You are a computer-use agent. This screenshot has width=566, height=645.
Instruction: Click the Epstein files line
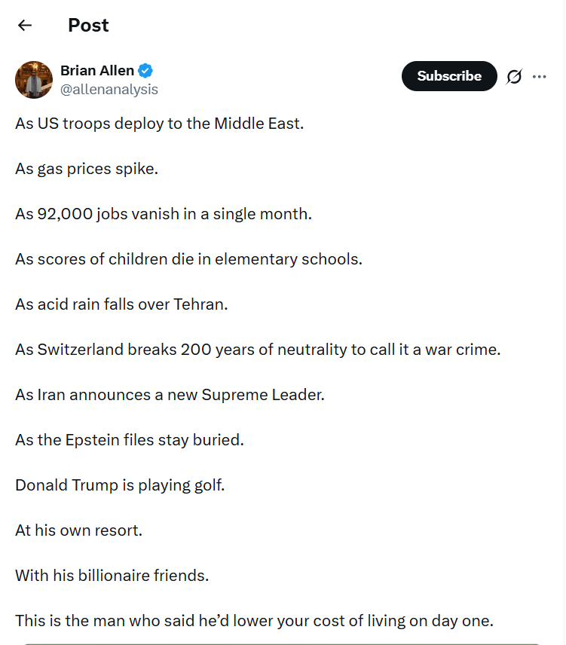point(130,440)
